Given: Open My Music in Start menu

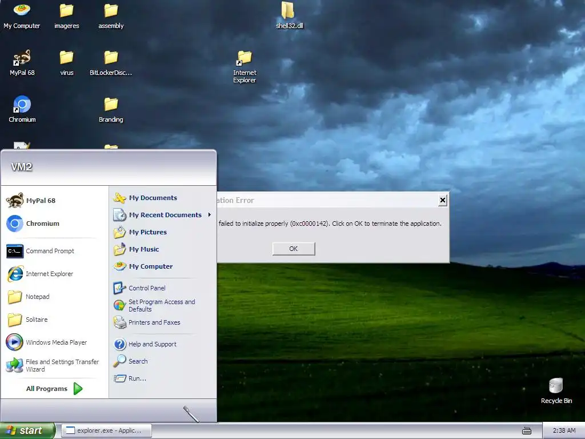Looking at the screenshot, I should pos(162,249).
